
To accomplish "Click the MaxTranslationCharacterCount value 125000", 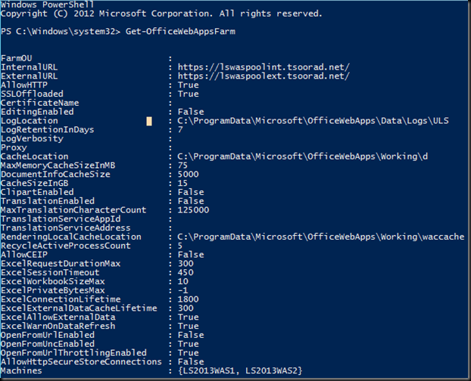I will pyautogui.click(x=194, y=210).
